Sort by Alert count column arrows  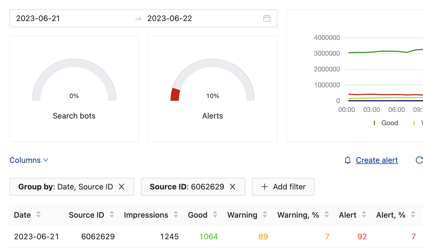click(364, 215)
